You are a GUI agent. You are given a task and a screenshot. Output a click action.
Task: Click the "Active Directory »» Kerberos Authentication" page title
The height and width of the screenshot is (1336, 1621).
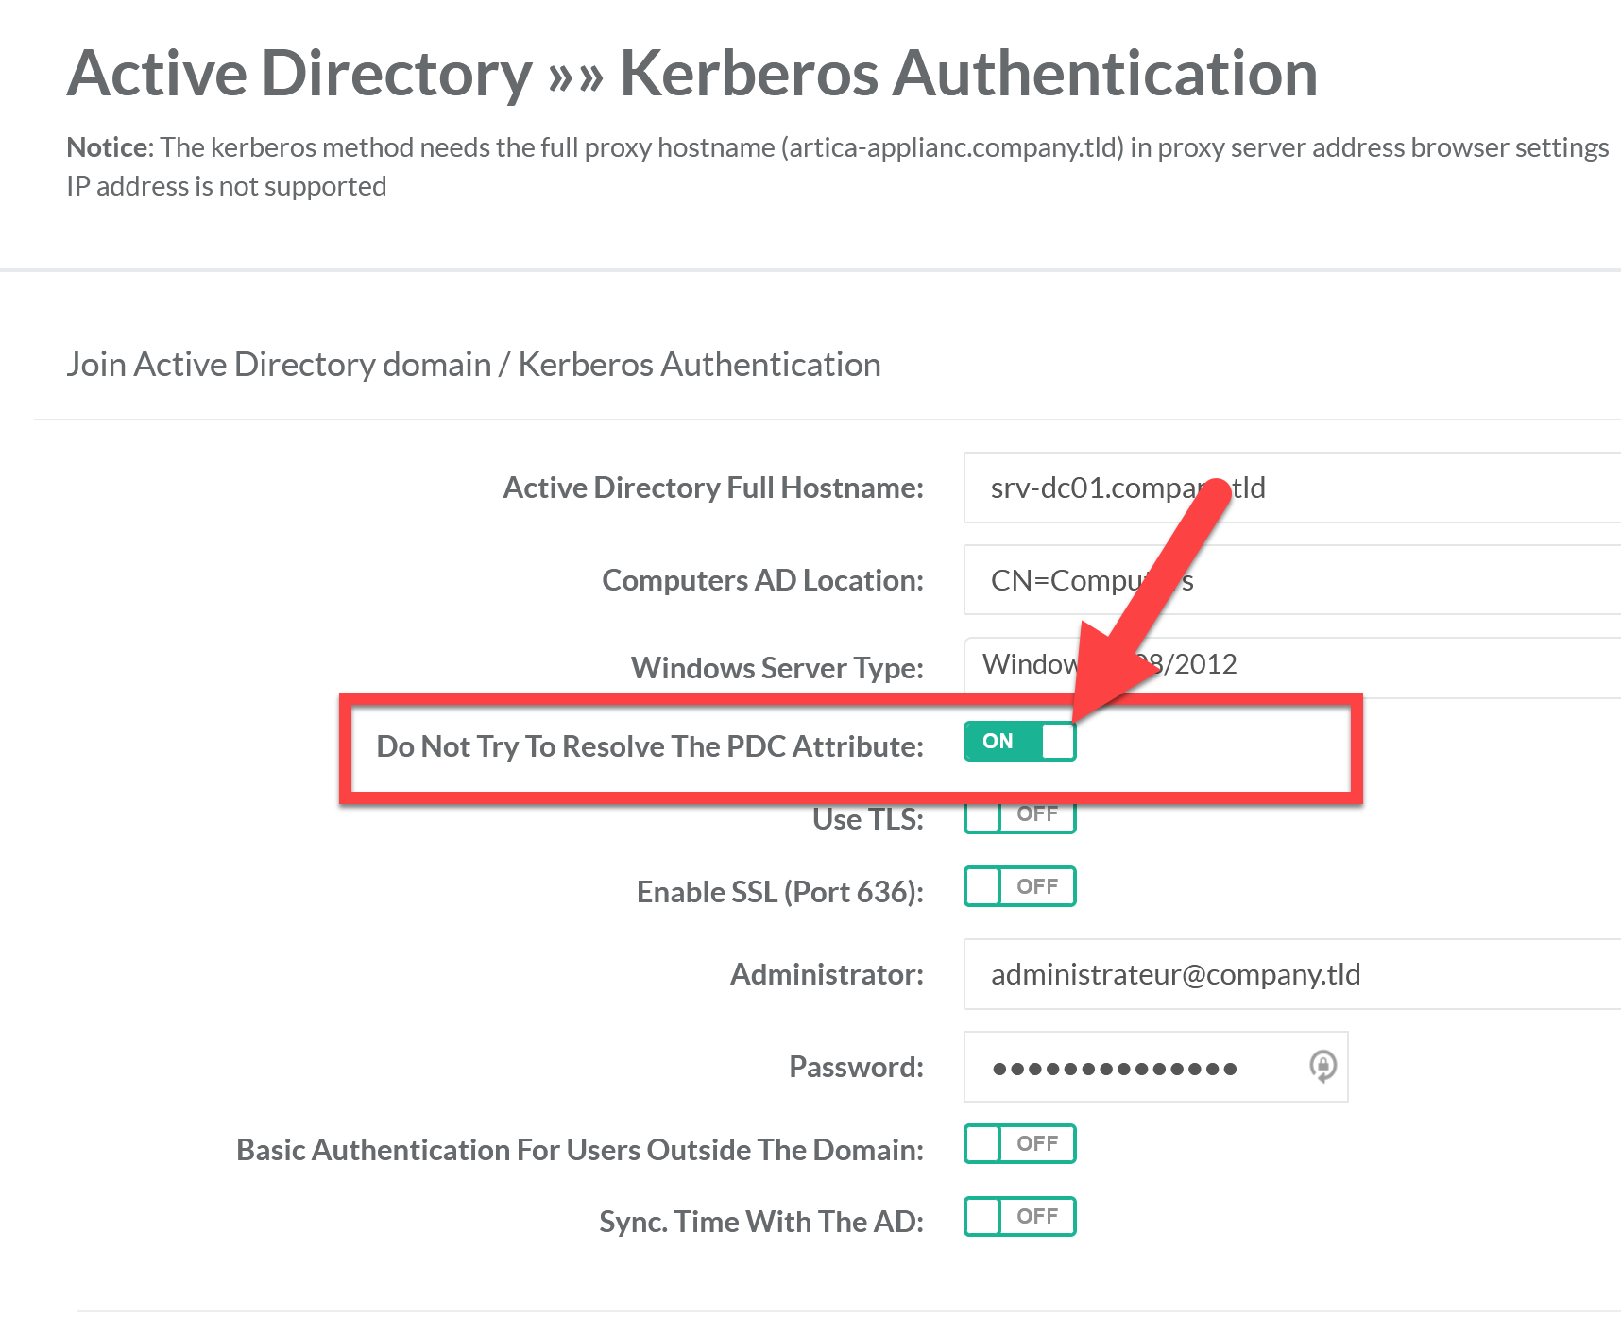(x=691, y=74)
